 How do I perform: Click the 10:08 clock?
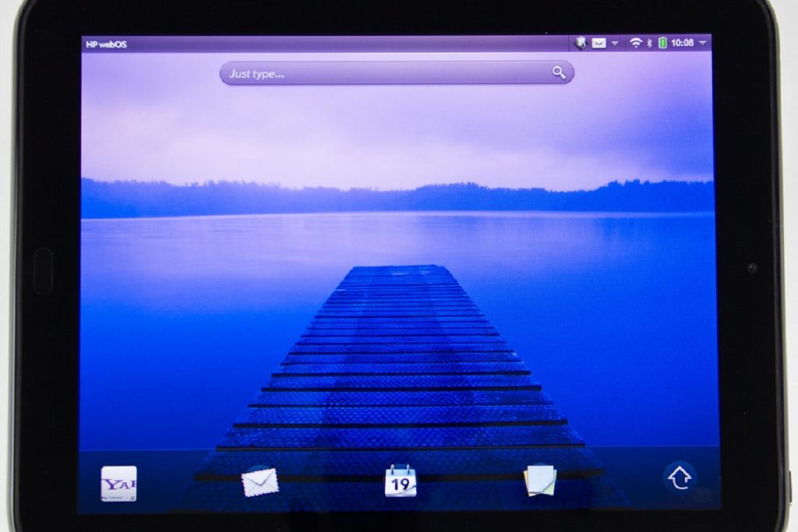coord(682,43)
